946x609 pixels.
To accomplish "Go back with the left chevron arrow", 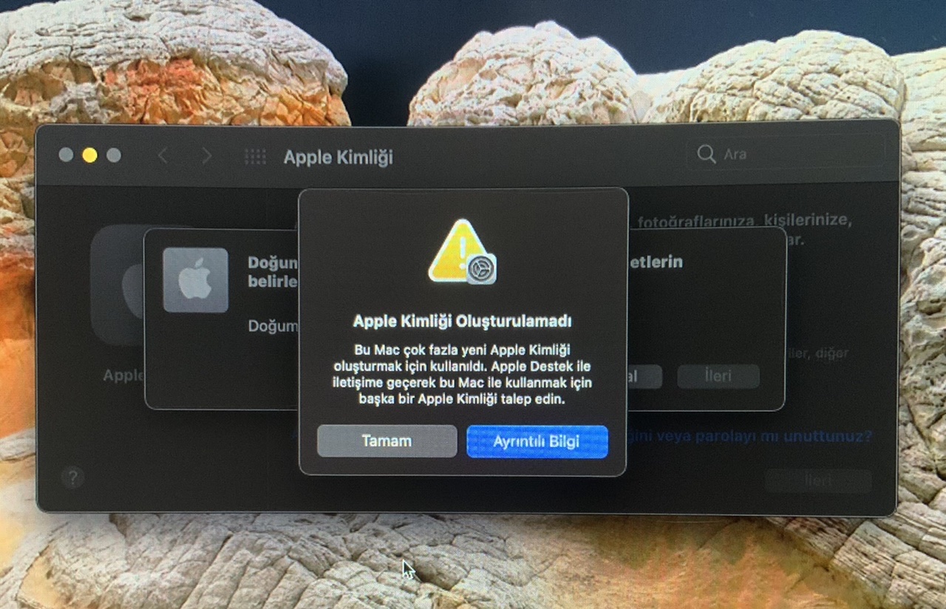I will tap(163, 156).
